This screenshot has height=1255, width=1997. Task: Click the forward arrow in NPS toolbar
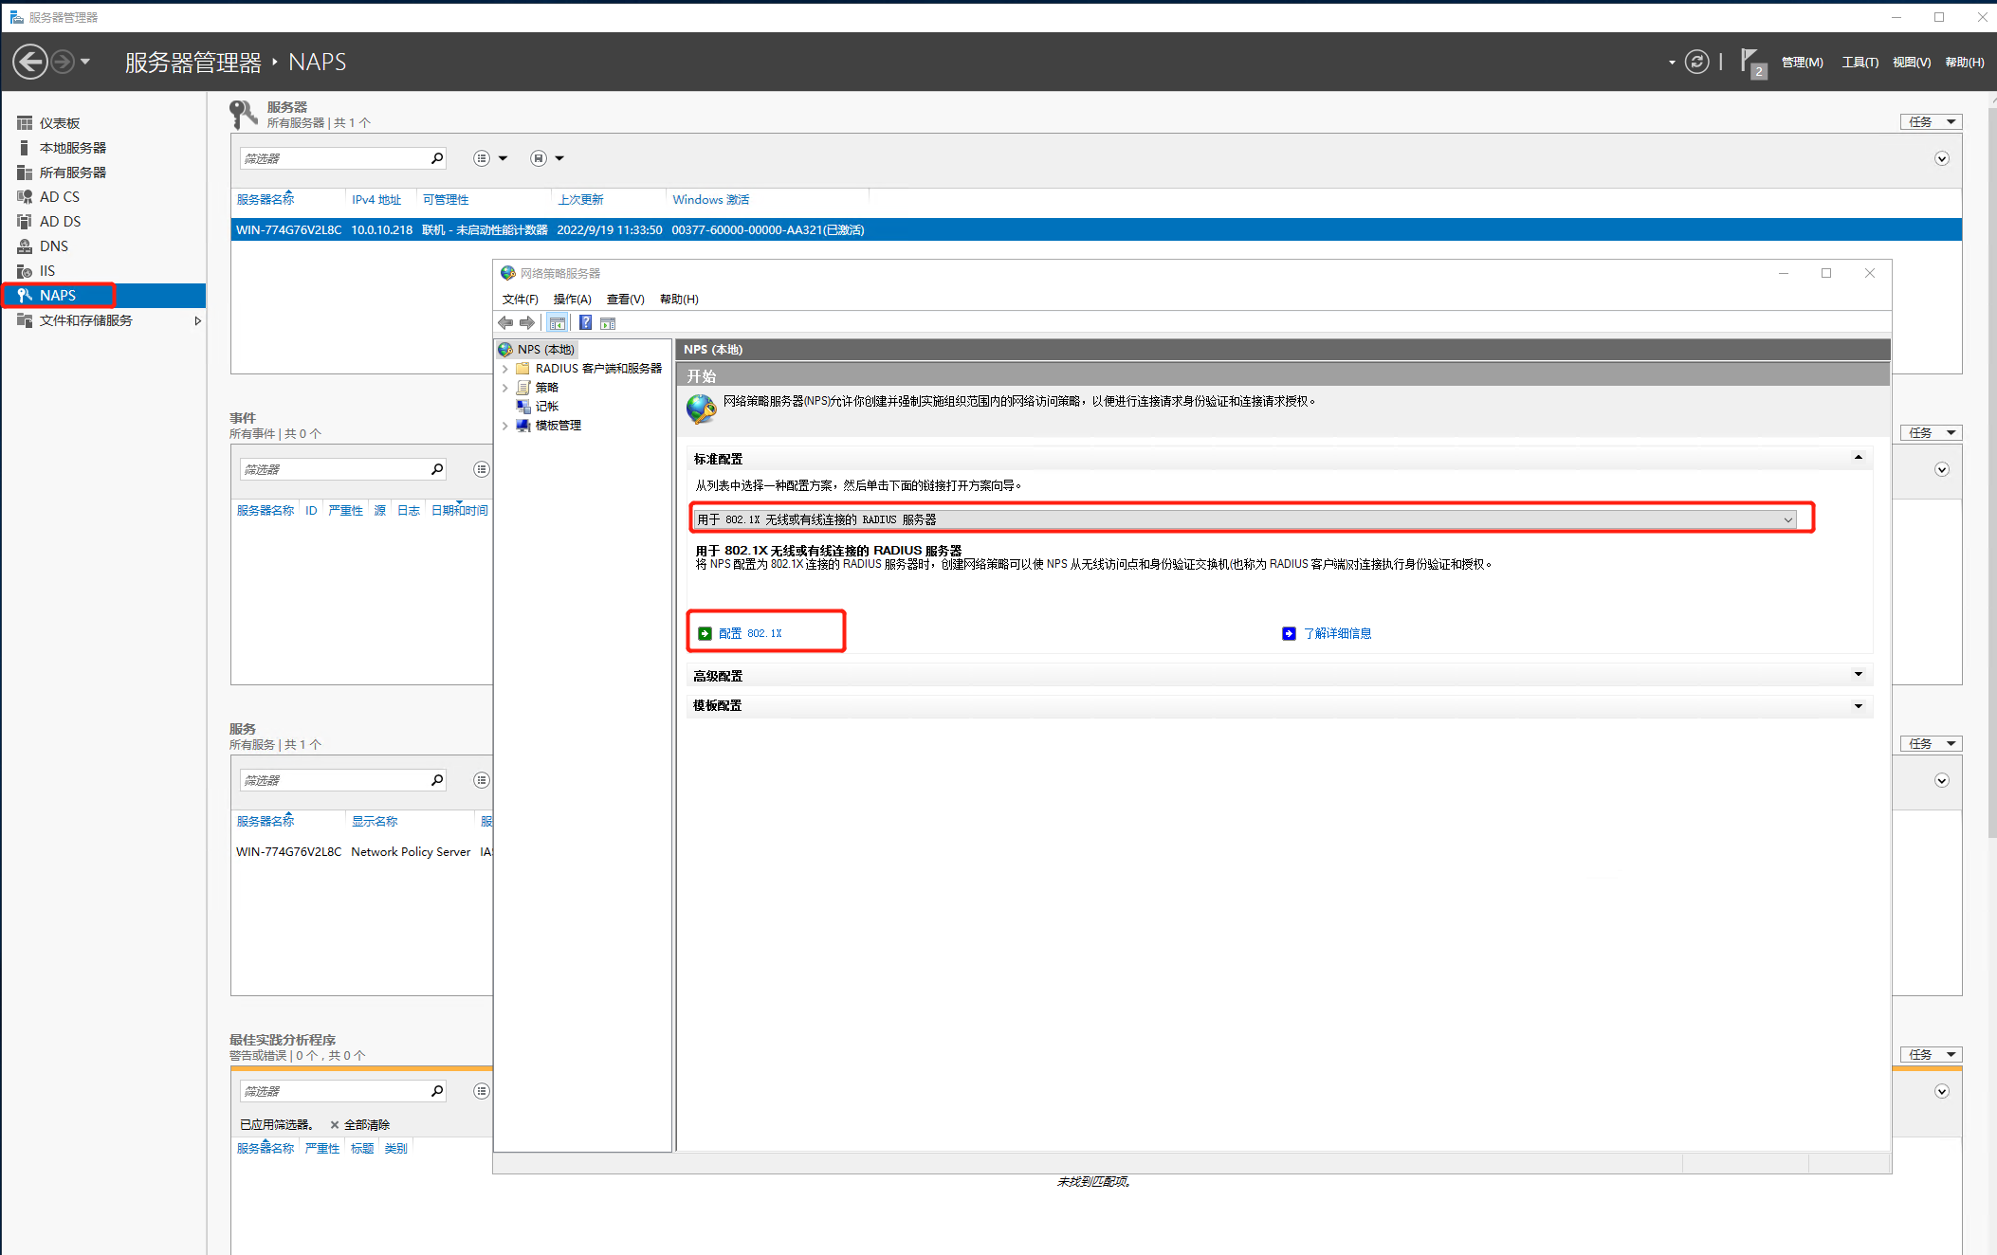527,323
